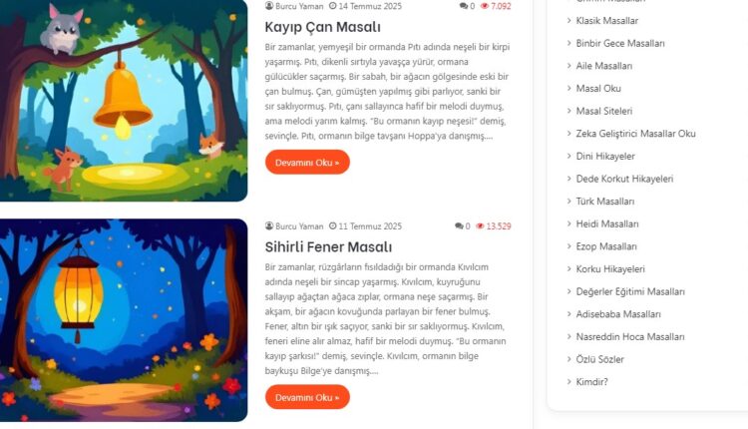Open the Nasreddin Hoca Masalları category
Image resolution: width=748 pixels, height=429 pixels.
(630, 336)
